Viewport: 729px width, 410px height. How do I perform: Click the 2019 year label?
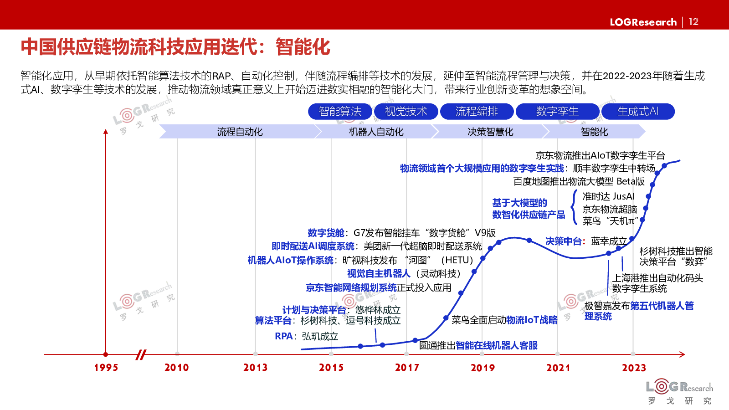pos(483,368)
